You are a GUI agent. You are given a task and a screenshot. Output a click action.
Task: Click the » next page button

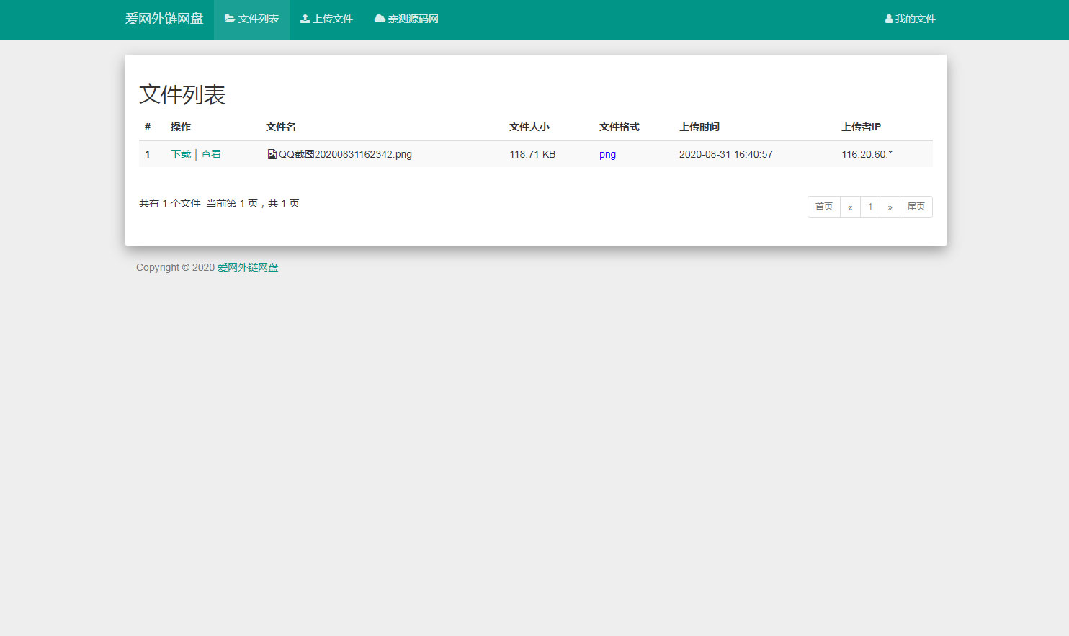[x=890, y=207]
